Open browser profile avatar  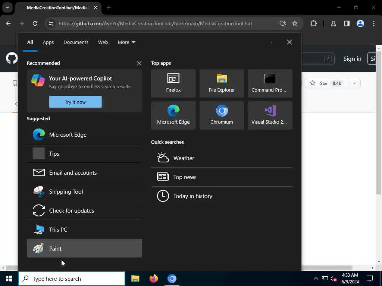click(360, 23)
